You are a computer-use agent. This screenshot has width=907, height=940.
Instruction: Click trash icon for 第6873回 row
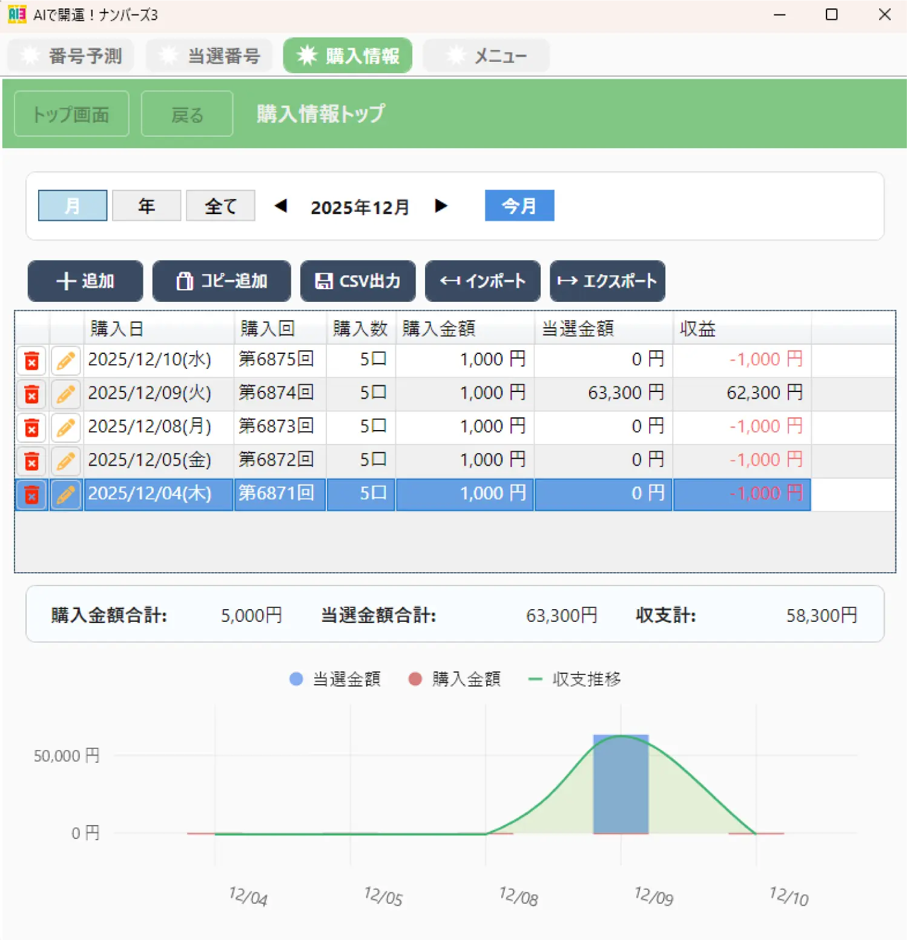(x=31, y=428)
